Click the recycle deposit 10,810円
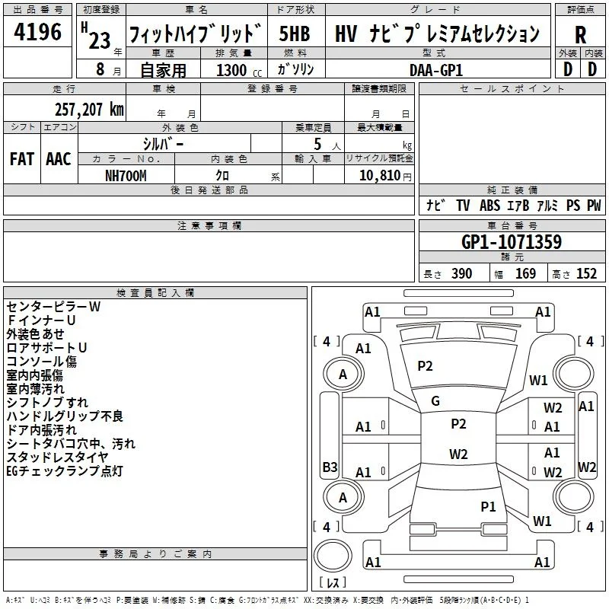Screen dimensions: 609x609 click(x=385, y=176)
